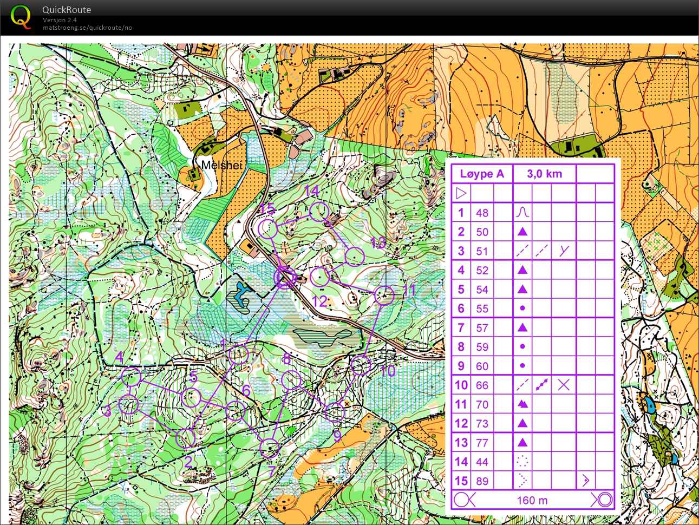The image size is (699, 525).
Task: Click the double circle finish symbol beside 160 m
Action: click(x=602, y=500)
